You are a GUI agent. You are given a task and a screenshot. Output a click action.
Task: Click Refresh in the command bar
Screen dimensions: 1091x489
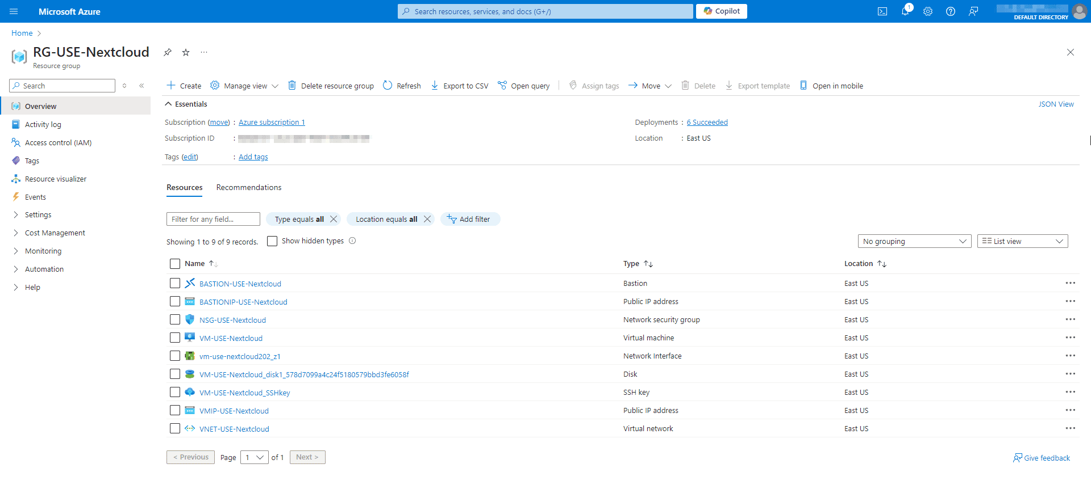402,86
